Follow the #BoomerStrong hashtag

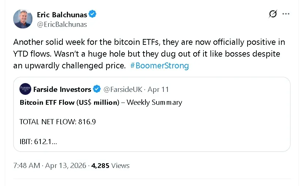(x=159, y=66)
